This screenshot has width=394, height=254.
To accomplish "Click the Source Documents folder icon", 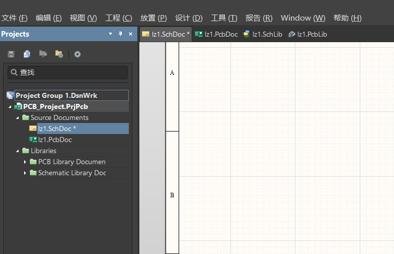I will tap(26, 117).
